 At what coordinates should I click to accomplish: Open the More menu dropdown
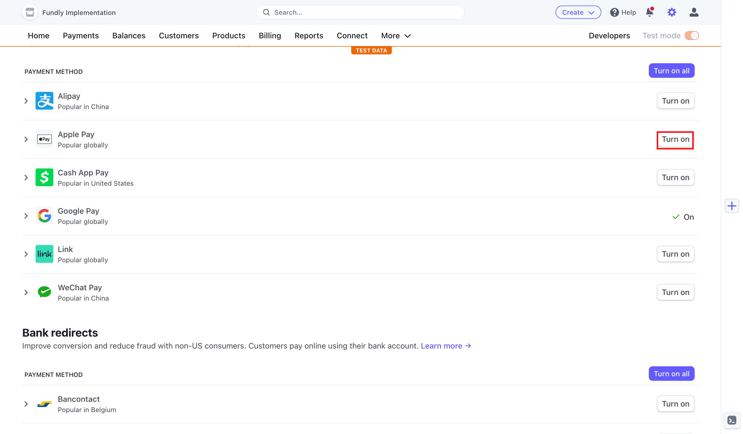pyautogui.click(x=396, y=36)
